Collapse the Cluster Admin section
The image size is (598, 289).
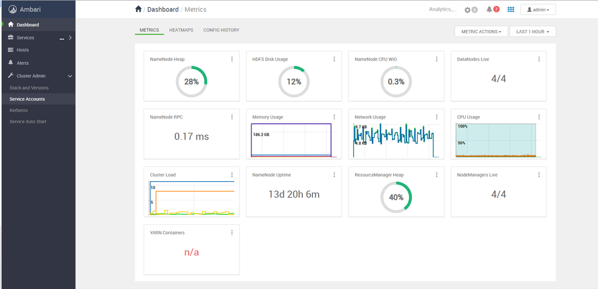coord(70,76)
